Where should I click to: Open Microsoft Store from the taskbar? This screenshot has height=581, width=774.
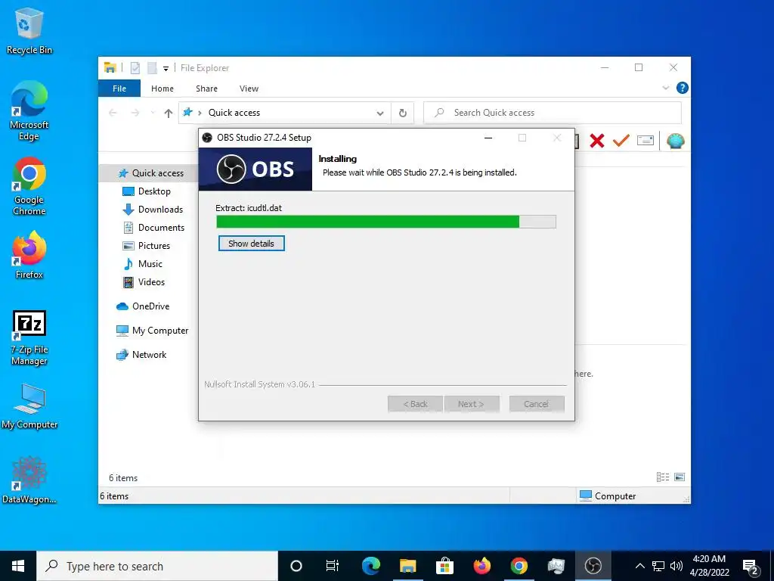click(x=444, y=566)
